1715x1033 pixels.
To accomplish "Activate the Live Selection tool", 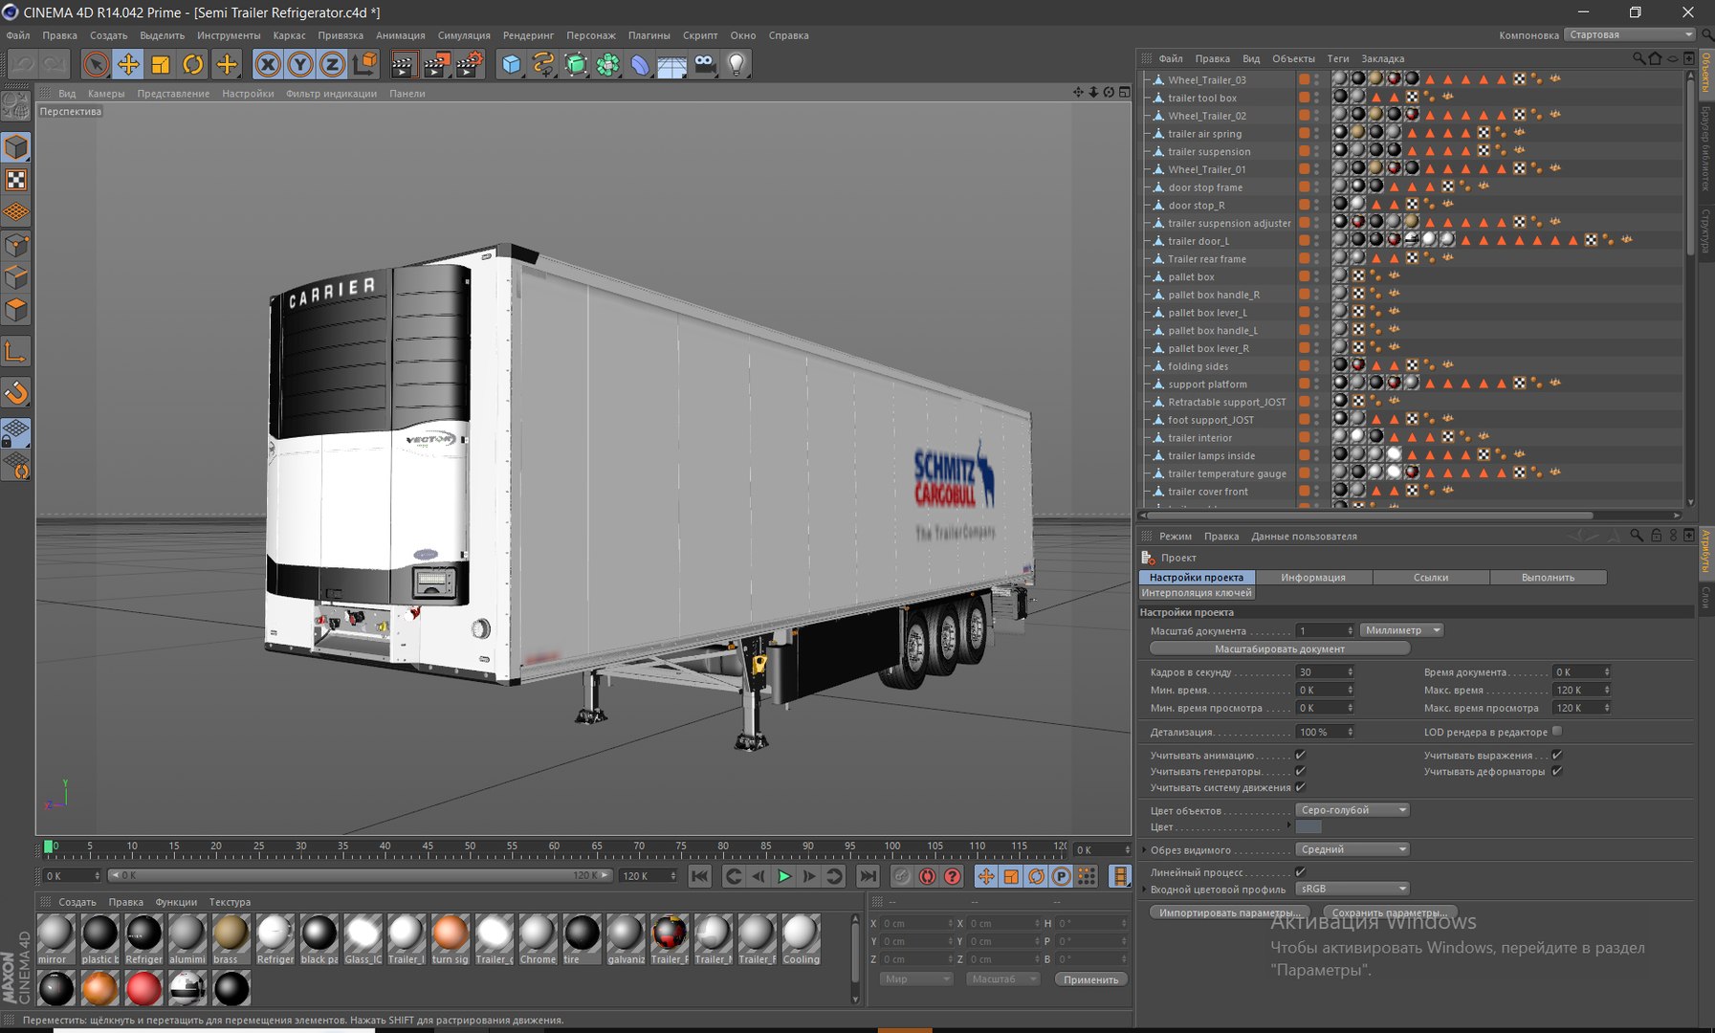I will (x=96, y=64).
